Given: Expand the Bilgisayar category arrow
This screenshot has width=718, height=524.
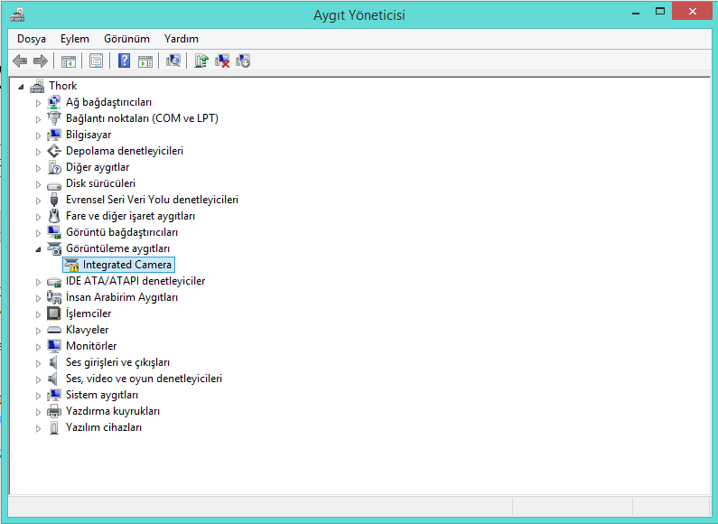Looking at the screenshot, I should [x=39, y=136].
